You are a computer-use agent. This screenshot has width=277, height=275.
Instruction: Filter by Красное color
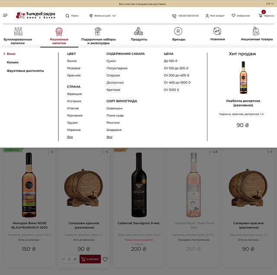74,75
